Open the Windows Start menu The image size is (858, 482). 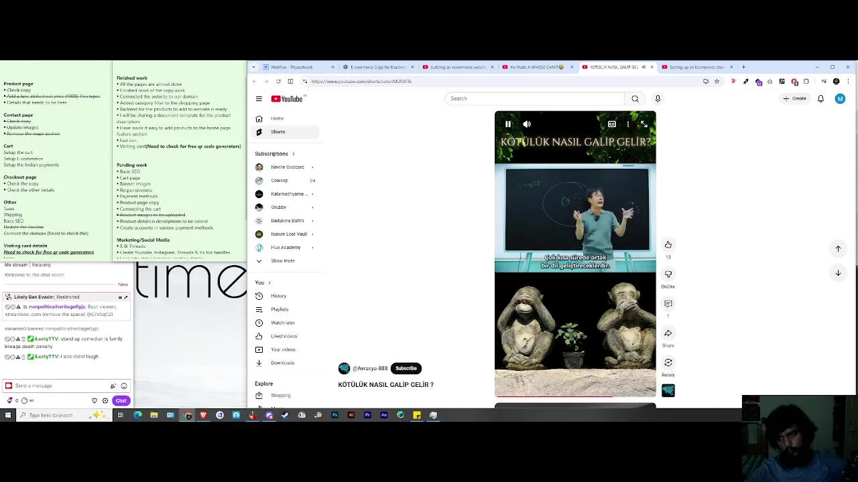[x=8, y=415]
